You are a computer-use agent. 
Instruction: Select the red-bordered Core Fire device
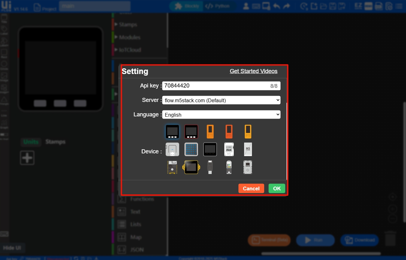click(191, 132)
